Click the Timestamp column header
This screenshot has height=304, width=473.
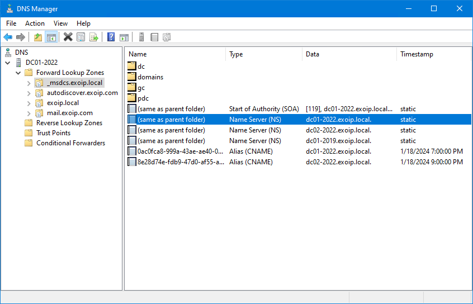416,54
